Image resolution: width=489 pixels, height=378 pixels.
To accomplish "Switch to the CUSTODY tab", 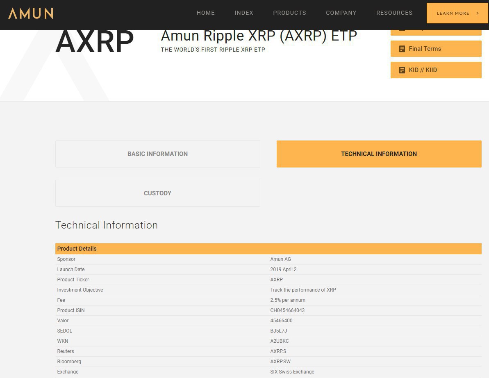I will coord(157,193).
